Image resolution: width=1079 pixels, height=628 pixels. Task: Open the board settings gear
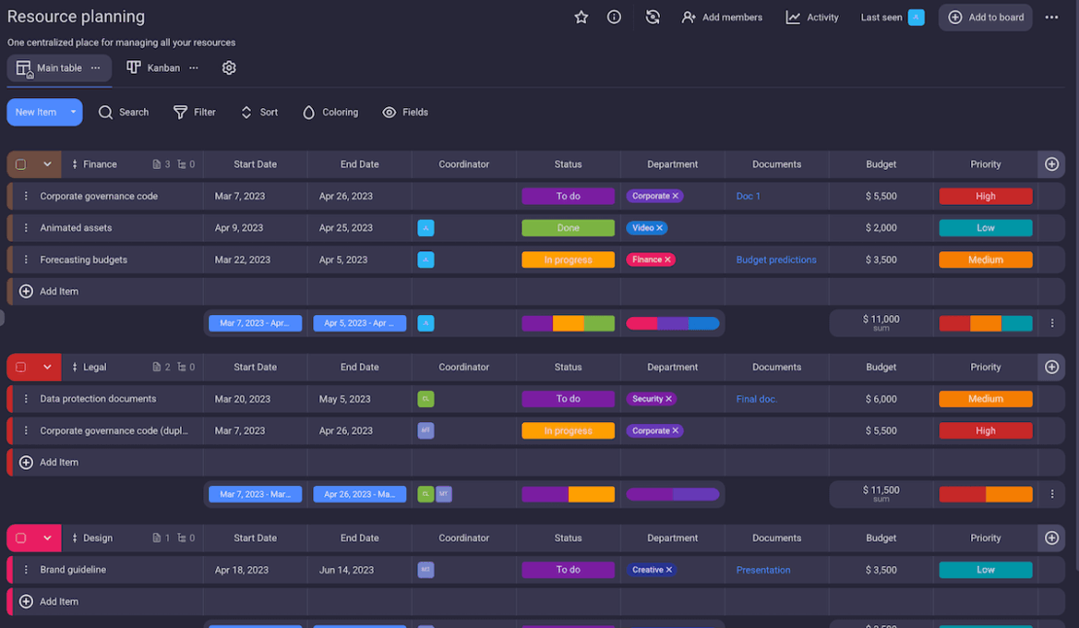click(228, 67)
